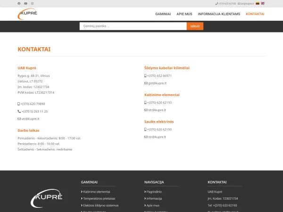The height and width of the screenshot is (212, 283).
Task: Open the YouTube social icon
Action: [x=25, y=3]
